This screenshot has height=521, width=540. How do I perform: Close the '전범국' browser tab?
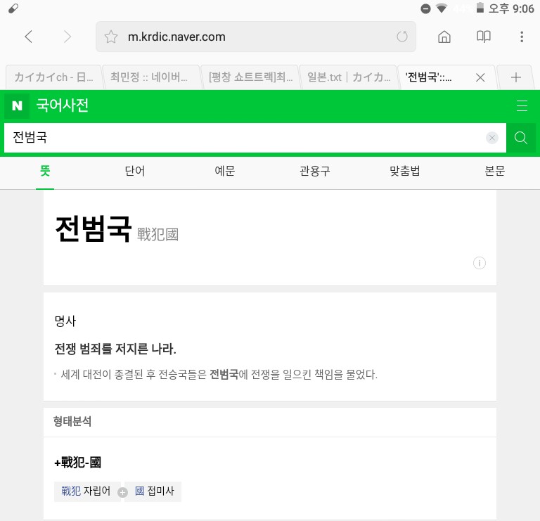[481, 77]
